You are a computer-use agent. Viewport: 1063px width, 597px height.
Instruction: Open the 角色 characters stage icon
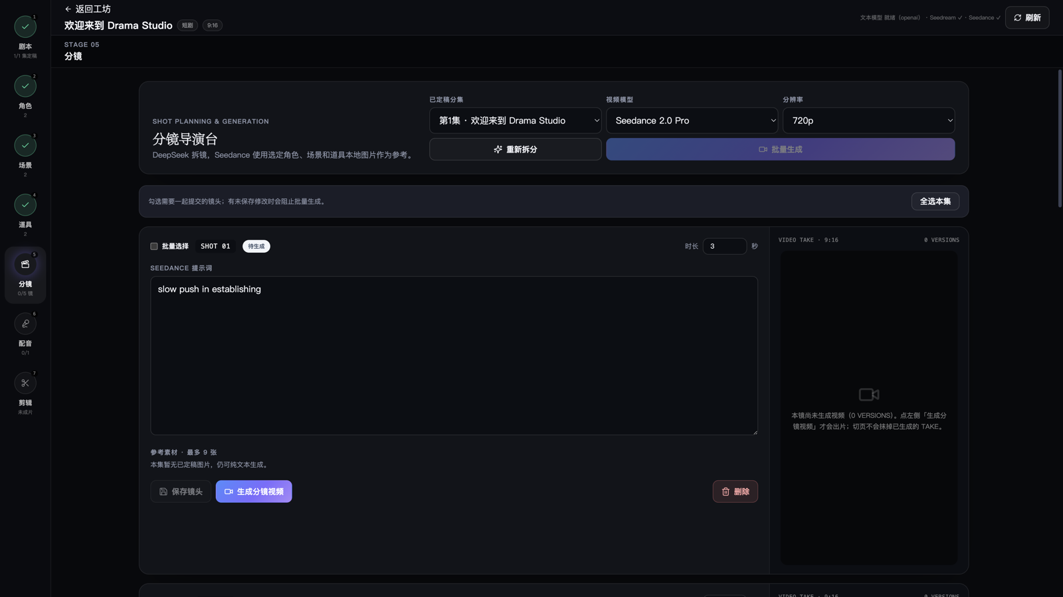pos(25,86)
